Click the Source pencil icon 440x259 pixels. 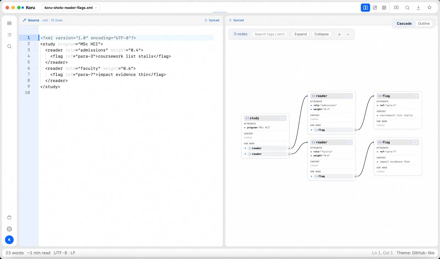[24, 20]
